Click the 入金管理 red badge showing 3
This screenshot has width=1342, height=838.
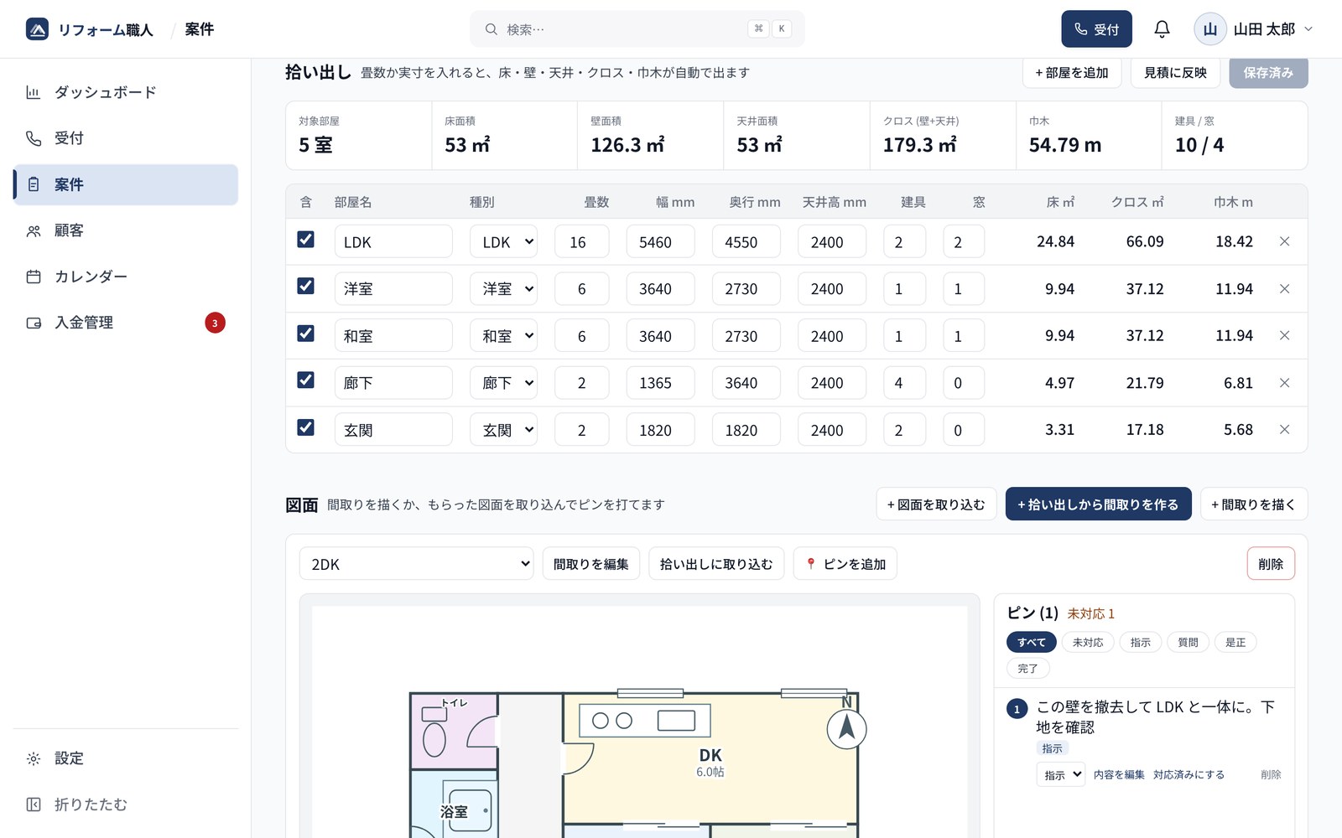[x=215, y=323]
